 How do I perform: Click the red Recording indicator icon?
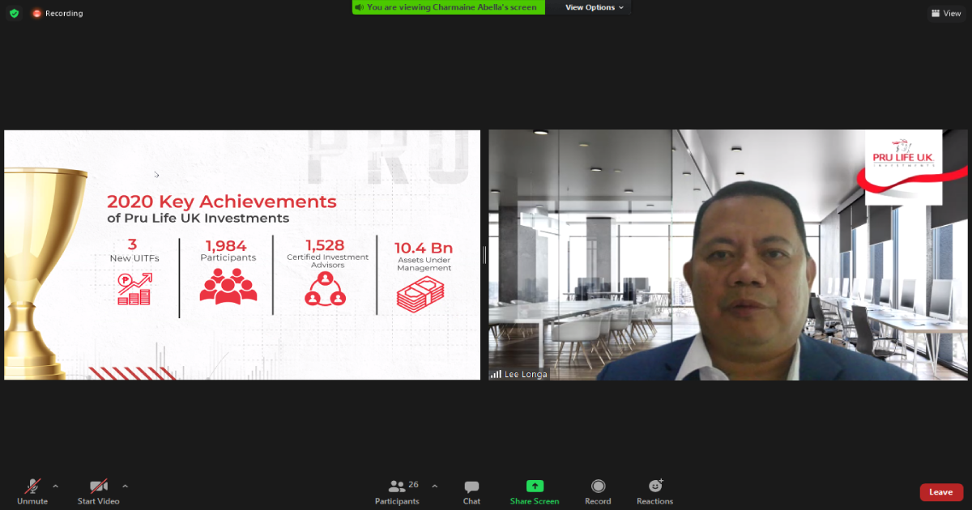coord(35,13)
